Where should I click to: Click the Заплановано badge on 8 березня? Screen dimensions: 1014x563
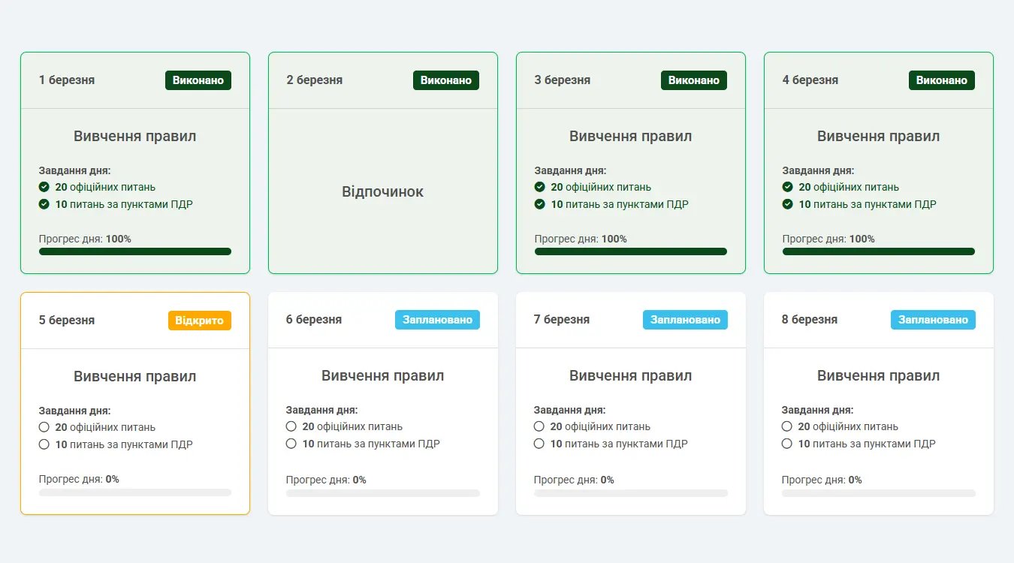point(933,320)
